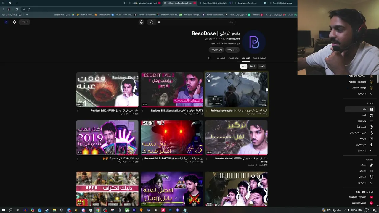Open YouTube Premium from the sidebar
379x213 pixels.
coord(360,197)
